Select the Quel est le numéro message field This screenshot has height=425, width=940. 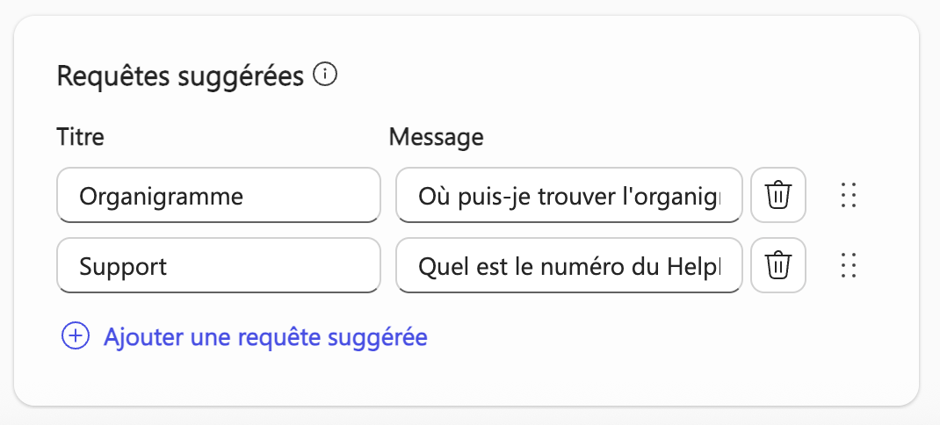(568, 265)
